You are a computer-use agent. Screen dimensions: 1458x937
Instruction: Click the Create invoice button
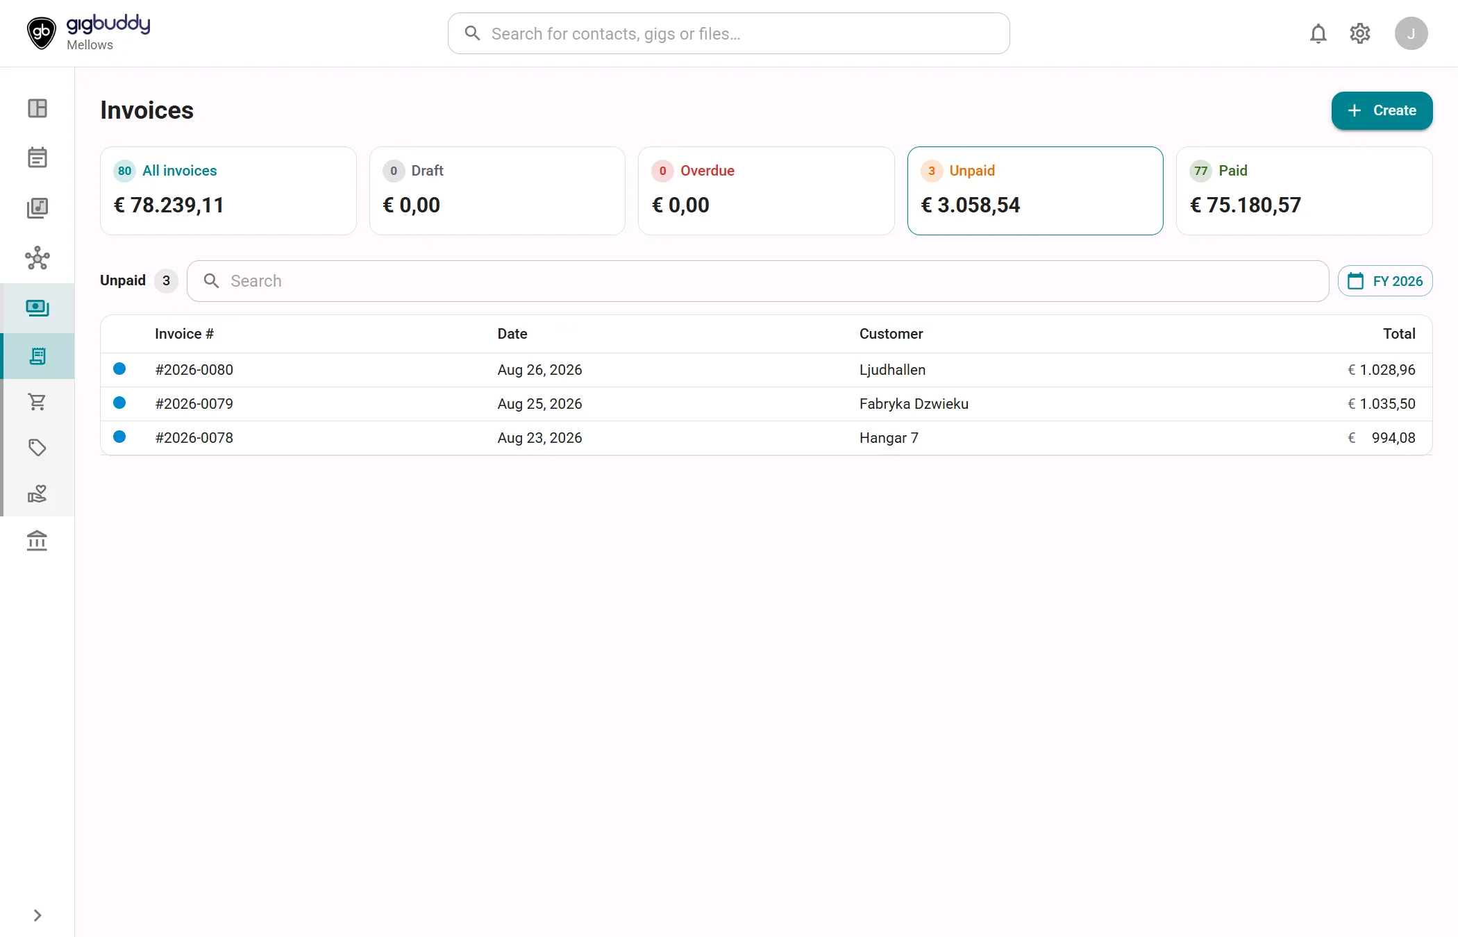tap(1382, 110)
